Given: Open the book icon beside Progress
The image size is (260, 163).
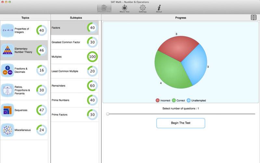Looking at the screenshot, I should coord(253,18).
